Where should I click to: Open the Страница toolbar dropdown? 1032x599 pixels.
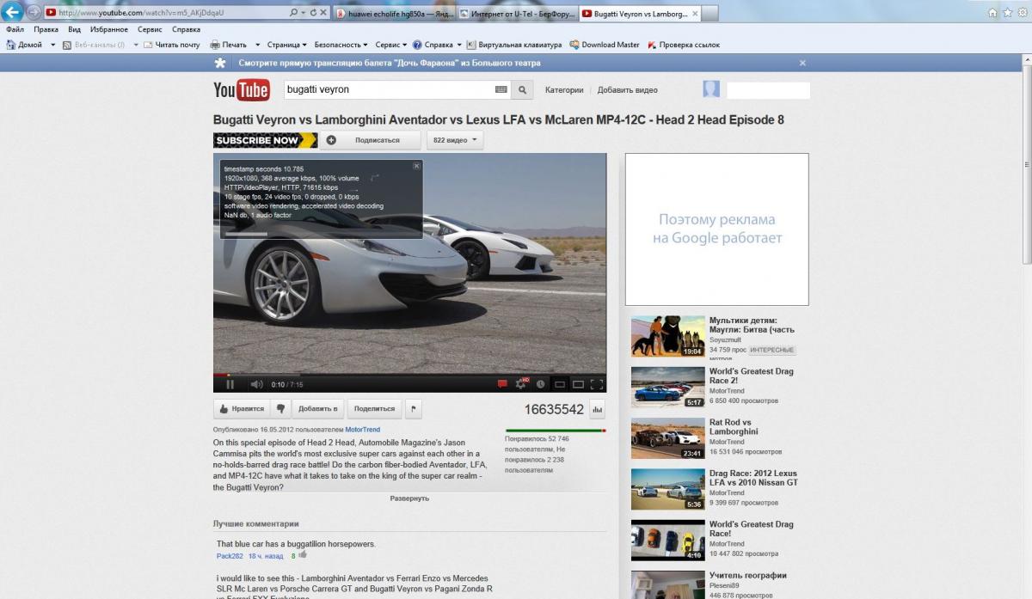coord(286,45)
